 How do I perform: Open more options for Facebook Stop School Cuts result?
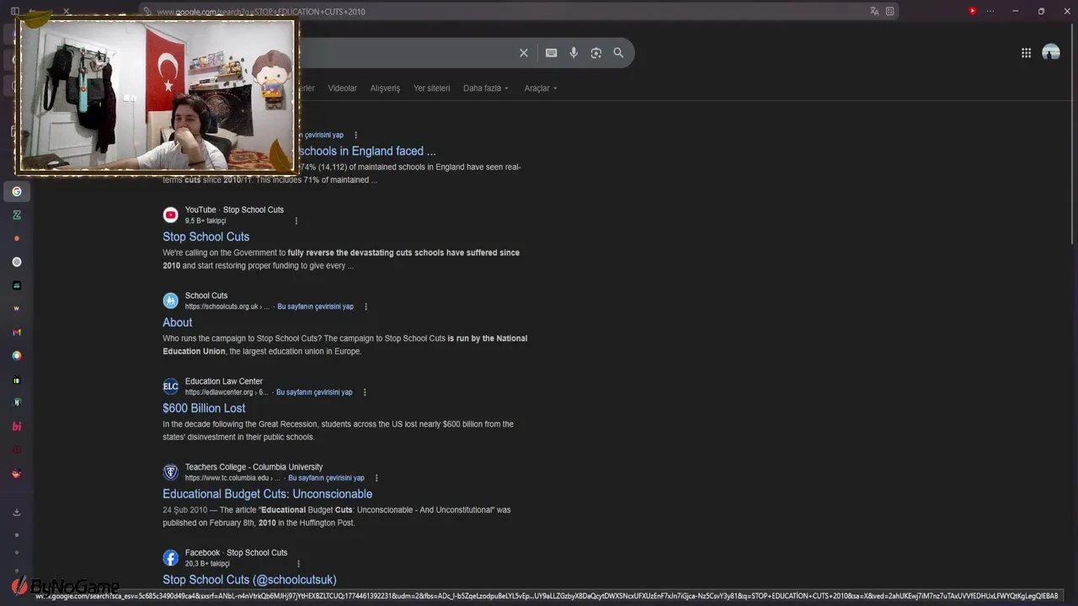coord(298,564)
